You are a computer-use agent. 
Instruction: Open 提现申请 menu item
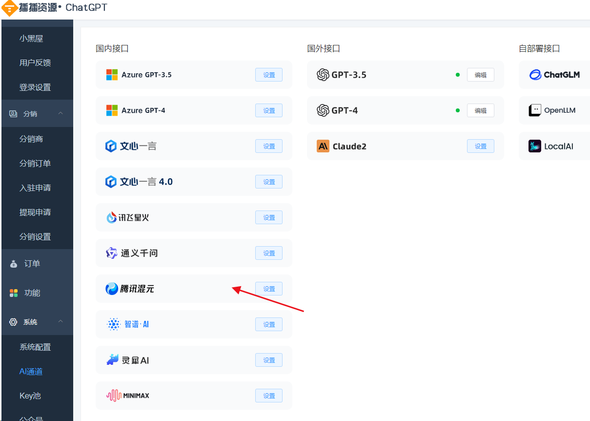35,212
